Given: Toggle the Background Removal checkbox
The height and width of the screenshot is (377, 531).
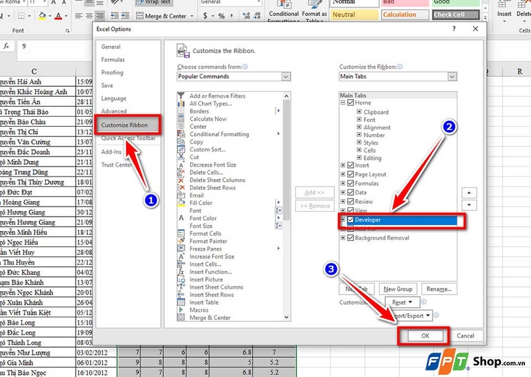Looking at the screenshot, I should pos(351,238).
